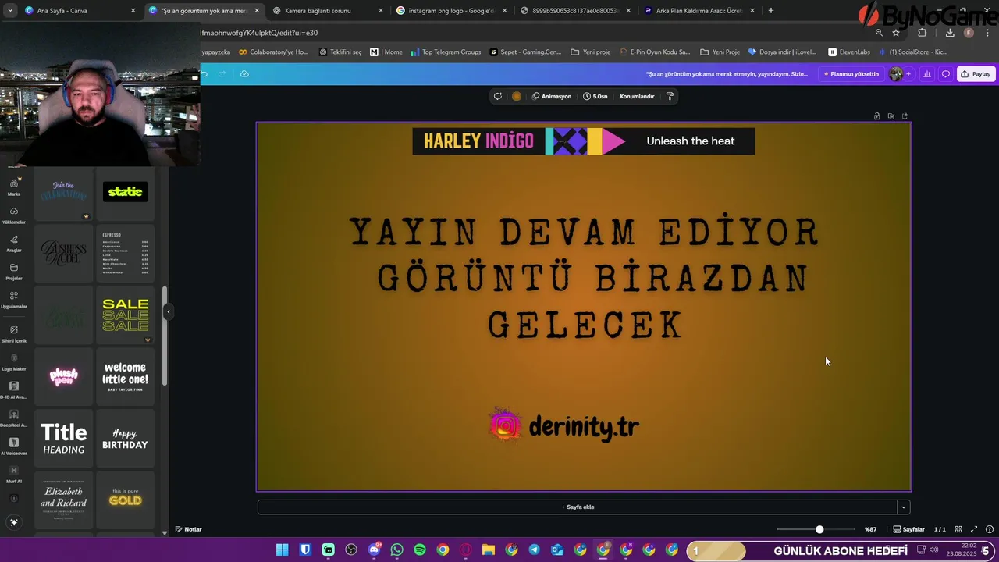Open the Araçlar tools panel
The image size is (999, 562).
coord(14,244)
